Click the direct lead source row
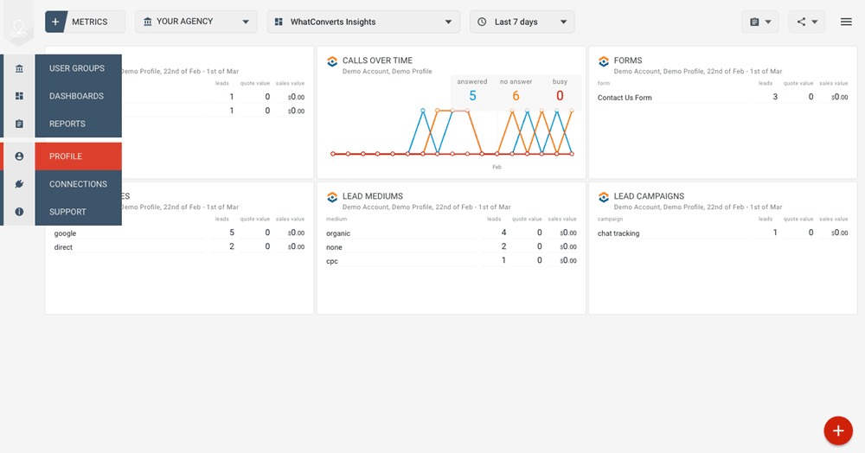This screenshot has width=865, height=453. pyautogui.click(x=179, y=247)
